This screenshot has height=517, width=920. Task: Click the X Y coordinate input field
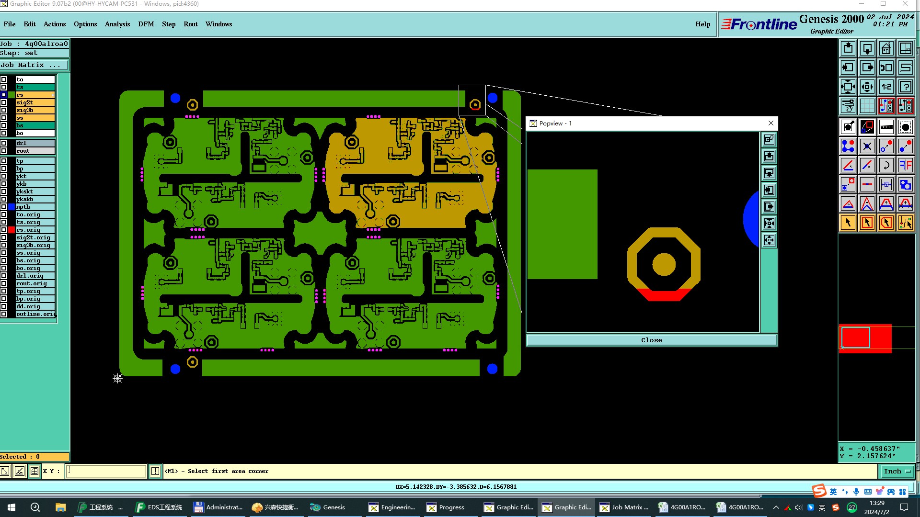click(x=106, y=471)
